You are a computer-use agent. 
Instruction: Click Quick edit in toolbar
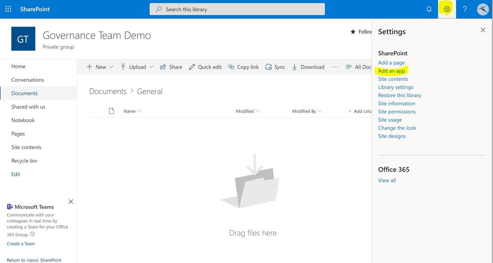click(x=205, y=67)
